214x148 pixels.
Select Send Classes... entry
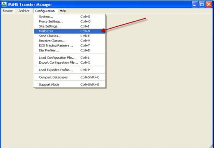(x=70, y=36)
